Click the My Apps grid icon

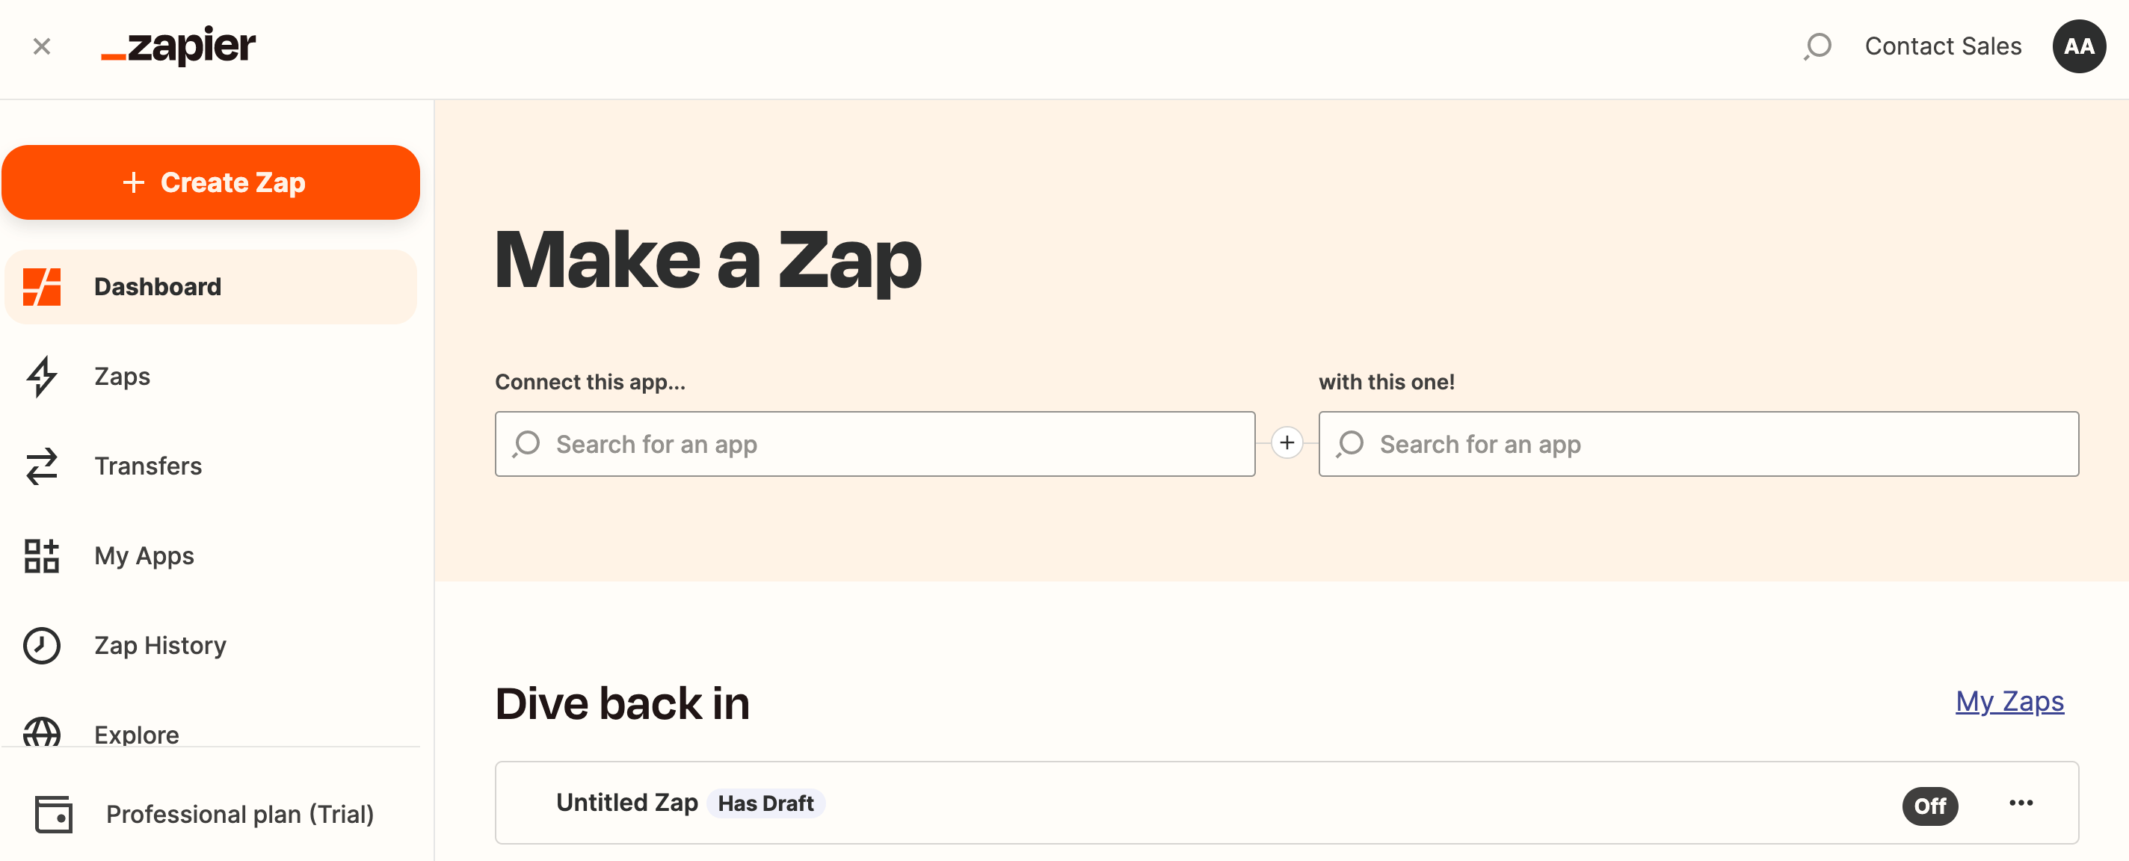41,555
